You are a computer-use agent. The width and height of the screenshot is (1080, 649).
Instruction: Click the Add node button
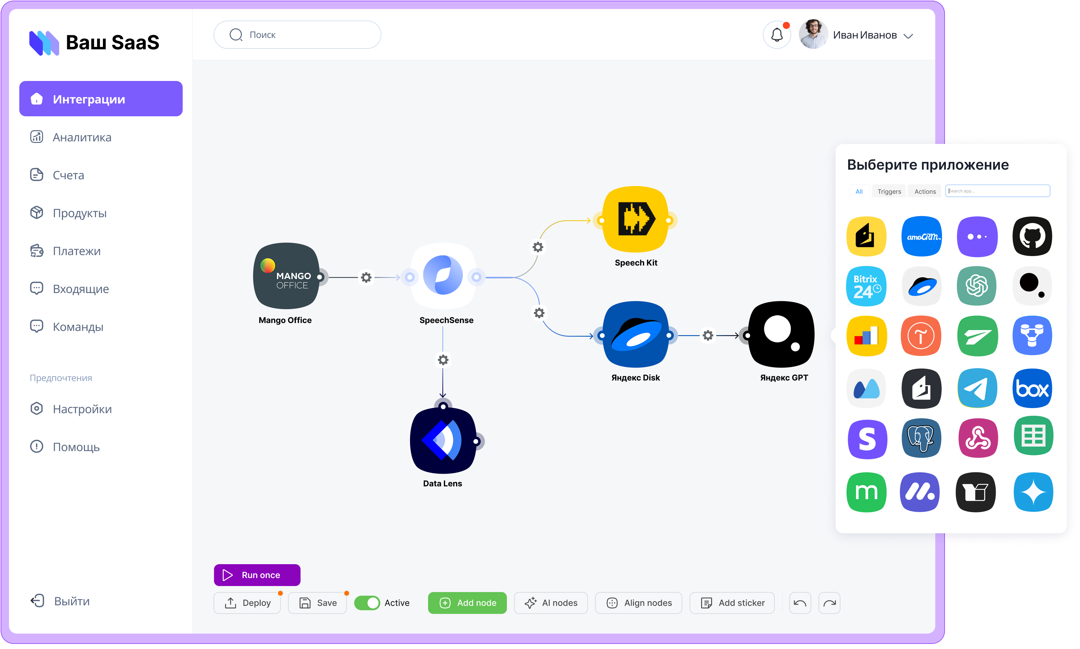pos(467,603)
